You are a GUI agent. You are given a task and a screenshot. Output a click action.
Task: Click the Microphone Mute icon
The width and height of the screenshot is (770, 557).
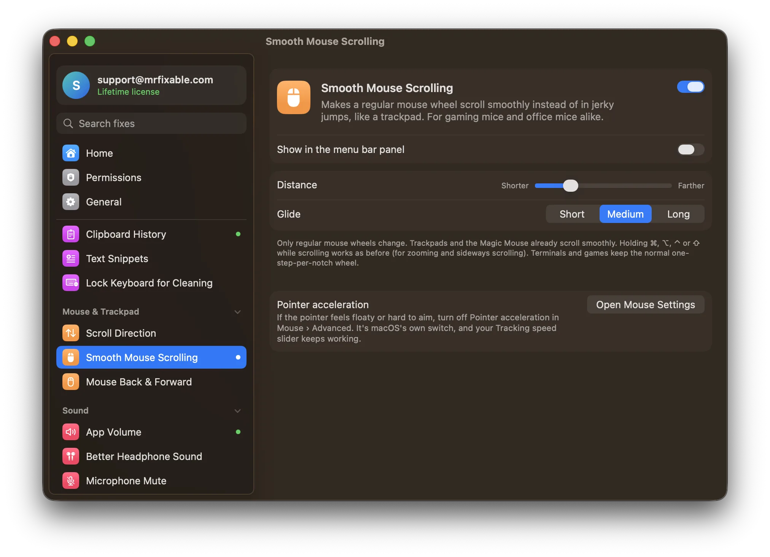(71, 481)
